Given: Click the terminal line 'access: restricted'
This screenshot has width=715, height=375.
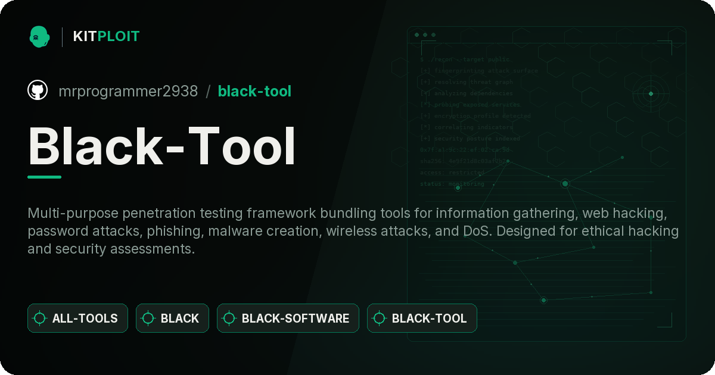Looking at the screenshot, I should coord(452,173).
